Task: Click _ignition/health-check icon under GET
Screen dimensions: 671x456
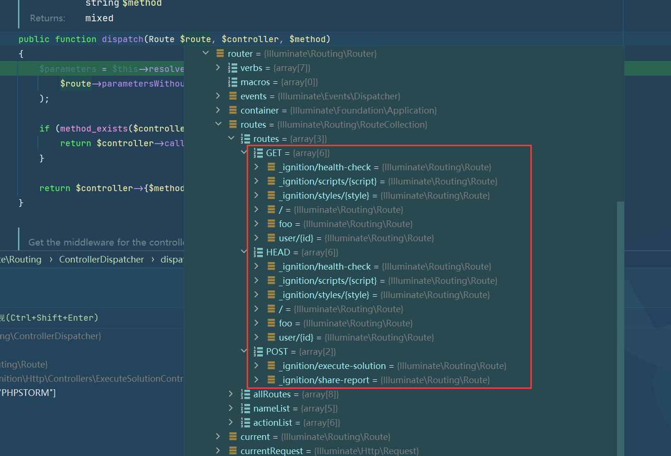Action: point(271,167)
